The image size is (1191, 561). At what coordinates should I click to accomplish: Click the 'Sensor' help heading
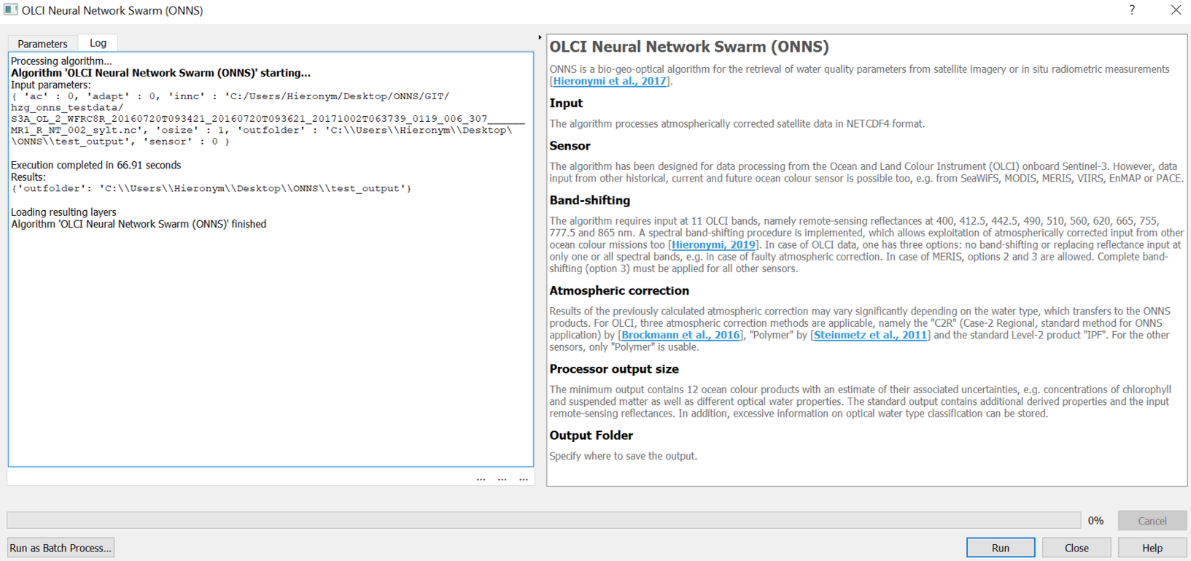click(570, 146)
